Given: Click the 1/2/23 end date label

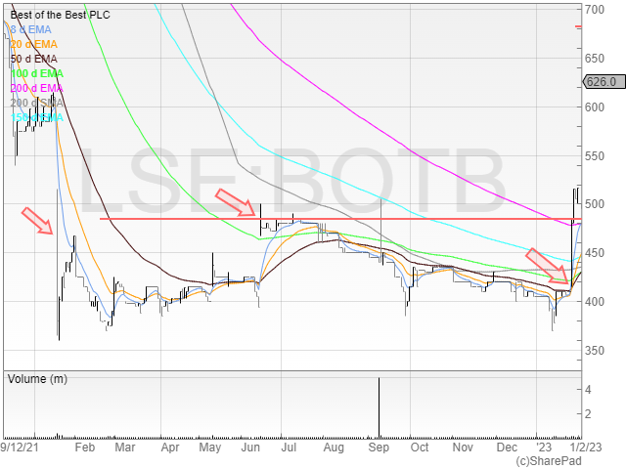Looking at the screenshot, I should 586,448.
